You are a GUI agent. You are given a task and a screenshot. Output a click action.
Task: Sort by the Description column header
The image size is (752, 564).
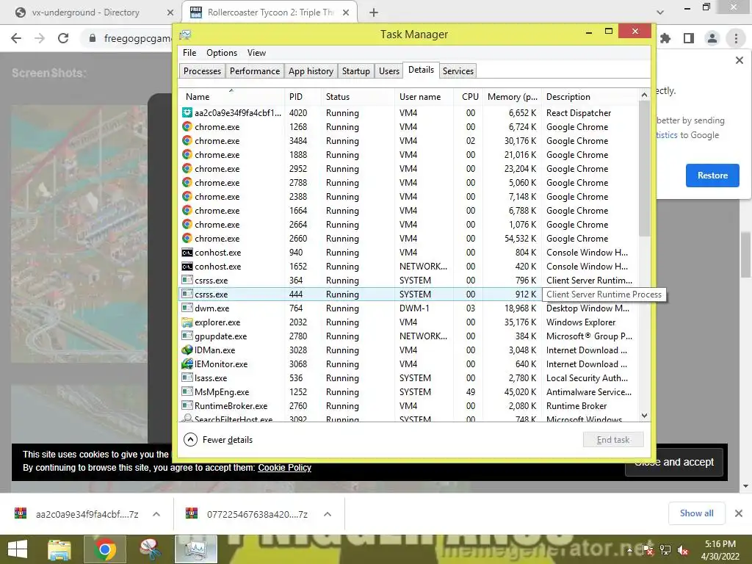[x=590, y=96]
